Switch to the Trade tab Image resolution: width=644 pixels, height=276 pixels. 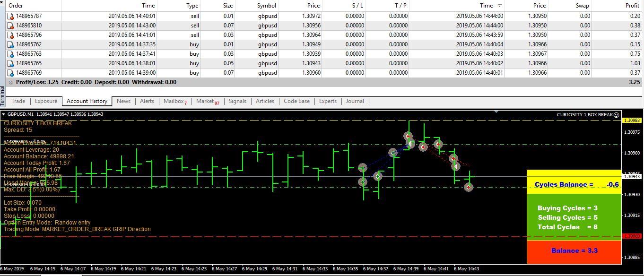[18, 101]
